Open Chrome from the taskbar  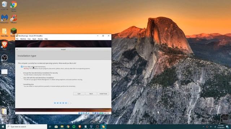tap(68, 126)
